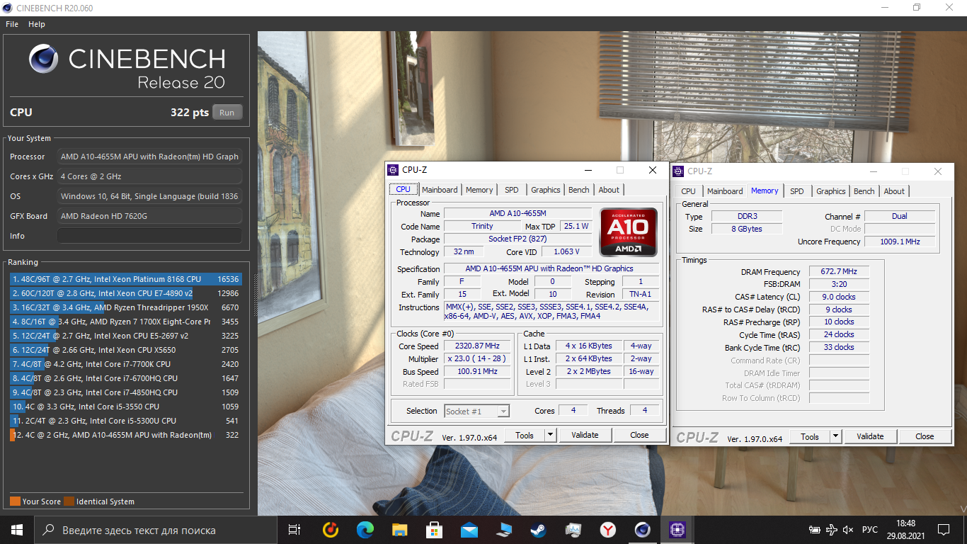Click Tools button in CPU-Z Processor window
Image resolution: width=967 pixels, height=544 pixels.
point(525,436)
